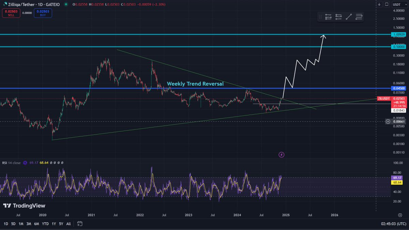Grab the floating drawing toolbar handle
This screenshot has width=409, height=230.
tap(320, 17)
